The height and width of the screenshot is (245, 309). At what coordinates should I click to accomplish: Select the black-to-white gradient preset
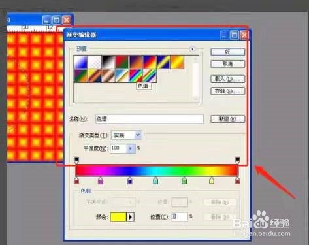click(108, 62)
